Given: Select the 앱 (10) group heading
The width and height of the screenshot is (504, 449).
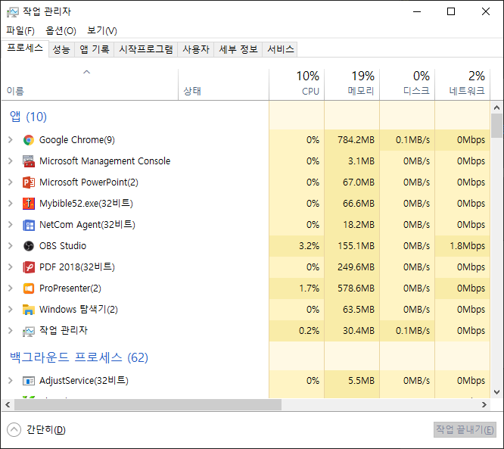Looking at the screenshot, I should [28, 117].
